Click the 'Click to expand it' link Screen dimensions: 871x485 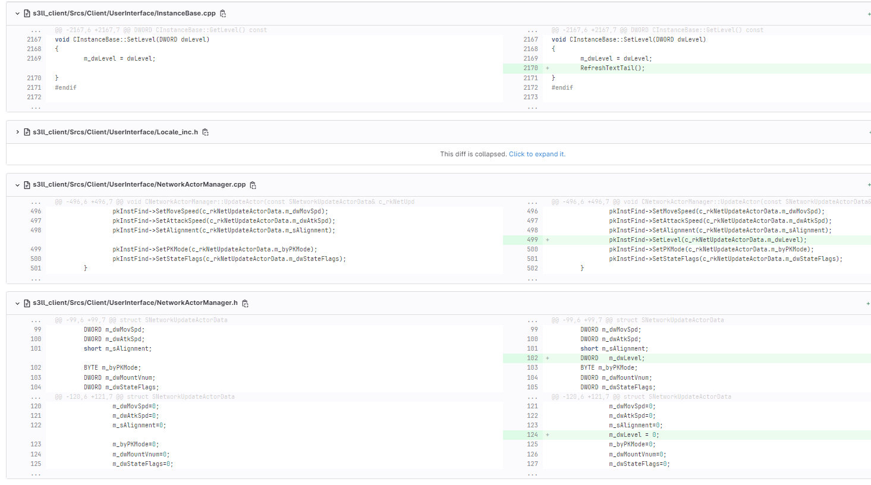[536, 153]
